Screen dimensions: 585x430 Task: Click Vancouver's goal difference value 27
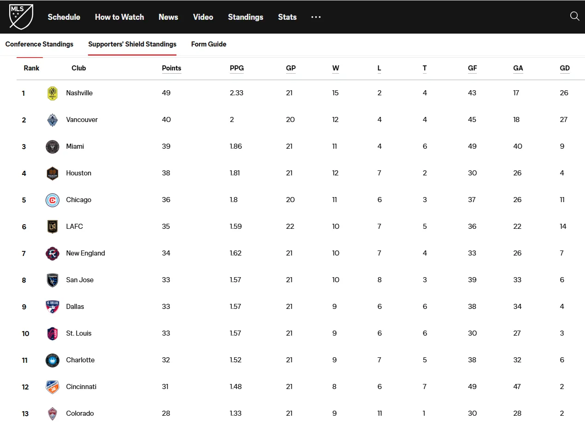(564, 120)
